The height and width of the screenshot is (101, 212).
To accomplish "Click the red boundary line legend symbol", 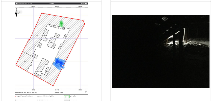I will coord(16,97).
